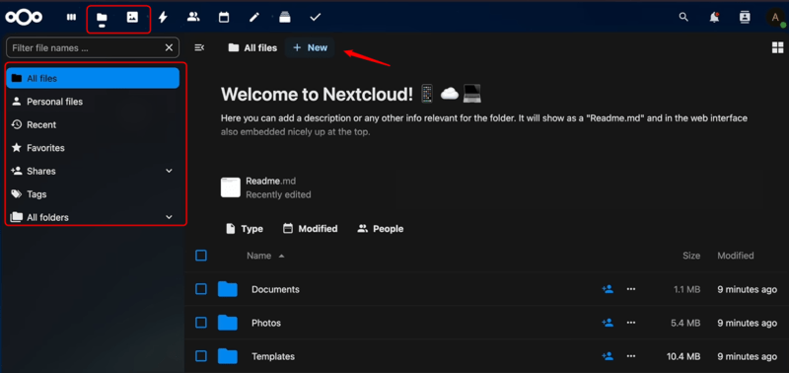Open the Deck app icon

[285, 17]
